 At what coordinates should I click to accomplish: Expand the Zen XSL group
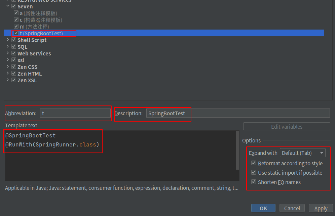pyautogui.click(x=8, y=80)
